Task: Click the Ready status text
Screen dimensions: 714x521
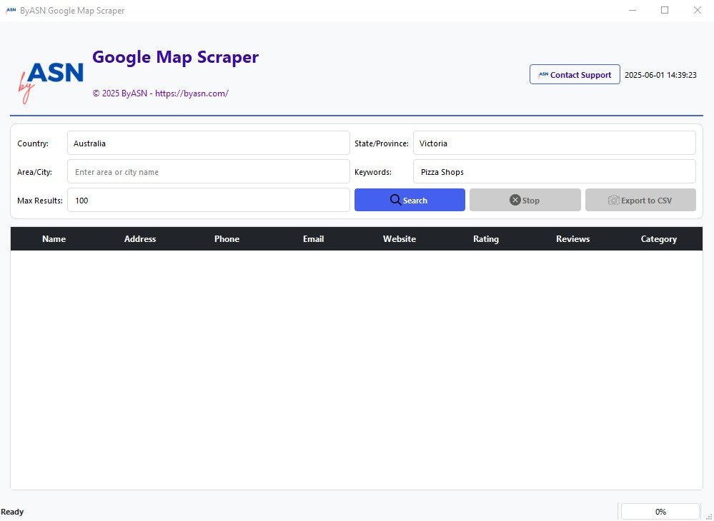Action: (12, 512)
